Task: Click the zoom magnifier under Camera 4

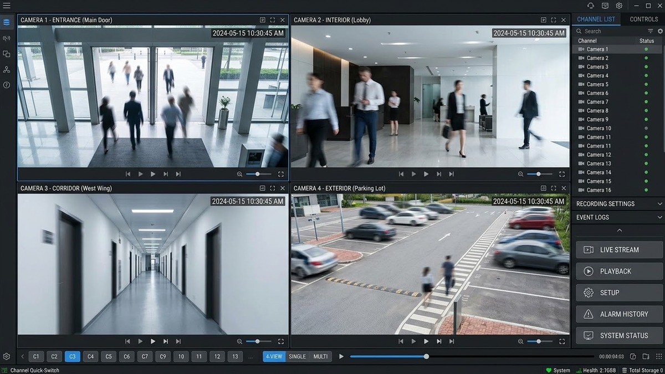Action: tap(520, 341)
